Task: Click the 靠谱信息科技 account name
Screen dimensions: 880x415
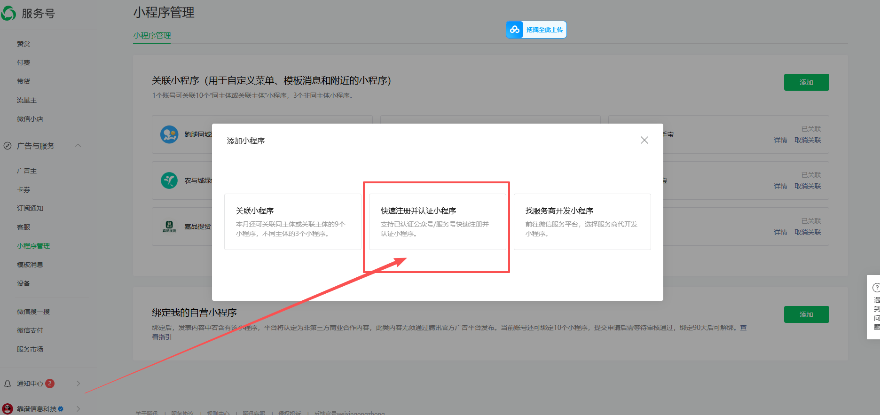Action: tap(37, 409)
